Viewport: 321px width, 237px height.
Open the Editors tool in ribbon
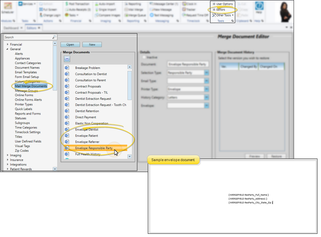pos(221,10)
